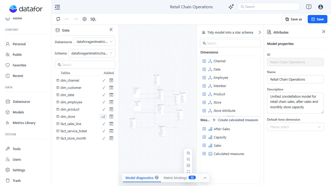This screenshot has height=186, width=331.
Task: Preview dim_date table eye icon
Action: tap(111, 95)
